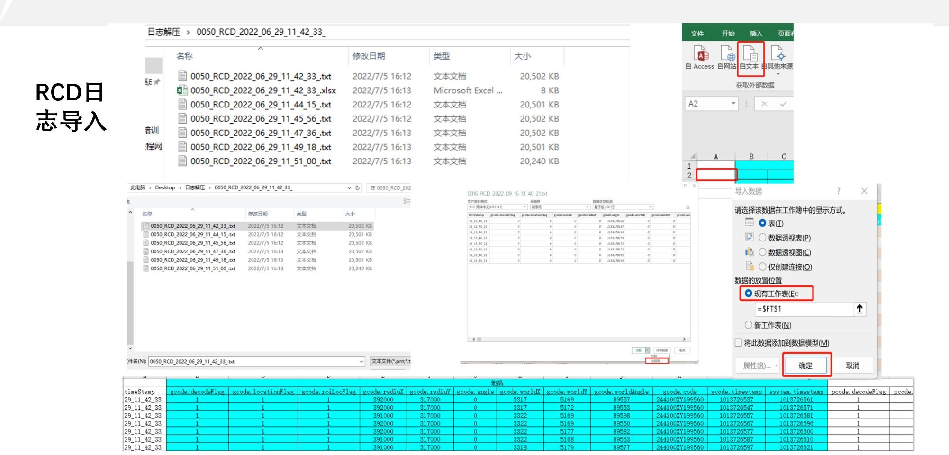Enable 将此数据添加到数据模型(M) checkbox
This screenshot has width=949, height=455.
coord(739,343)
